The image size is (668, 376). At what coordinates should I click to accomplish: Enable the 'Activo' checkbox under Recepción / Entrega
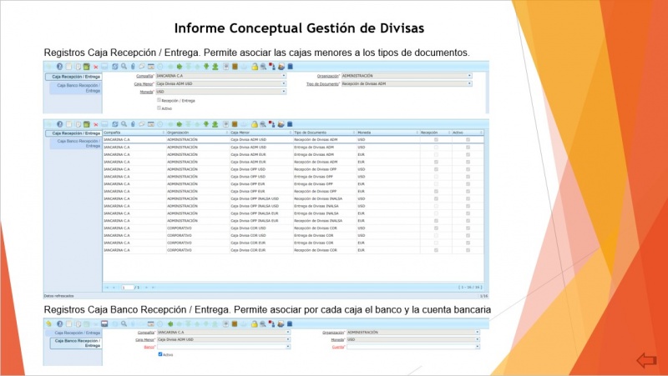pos(159,108)
